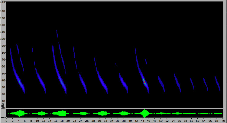Click the 50 kHz frequency axis label
The width and height of the screenshot is (227, 123).
pos(3,73)
